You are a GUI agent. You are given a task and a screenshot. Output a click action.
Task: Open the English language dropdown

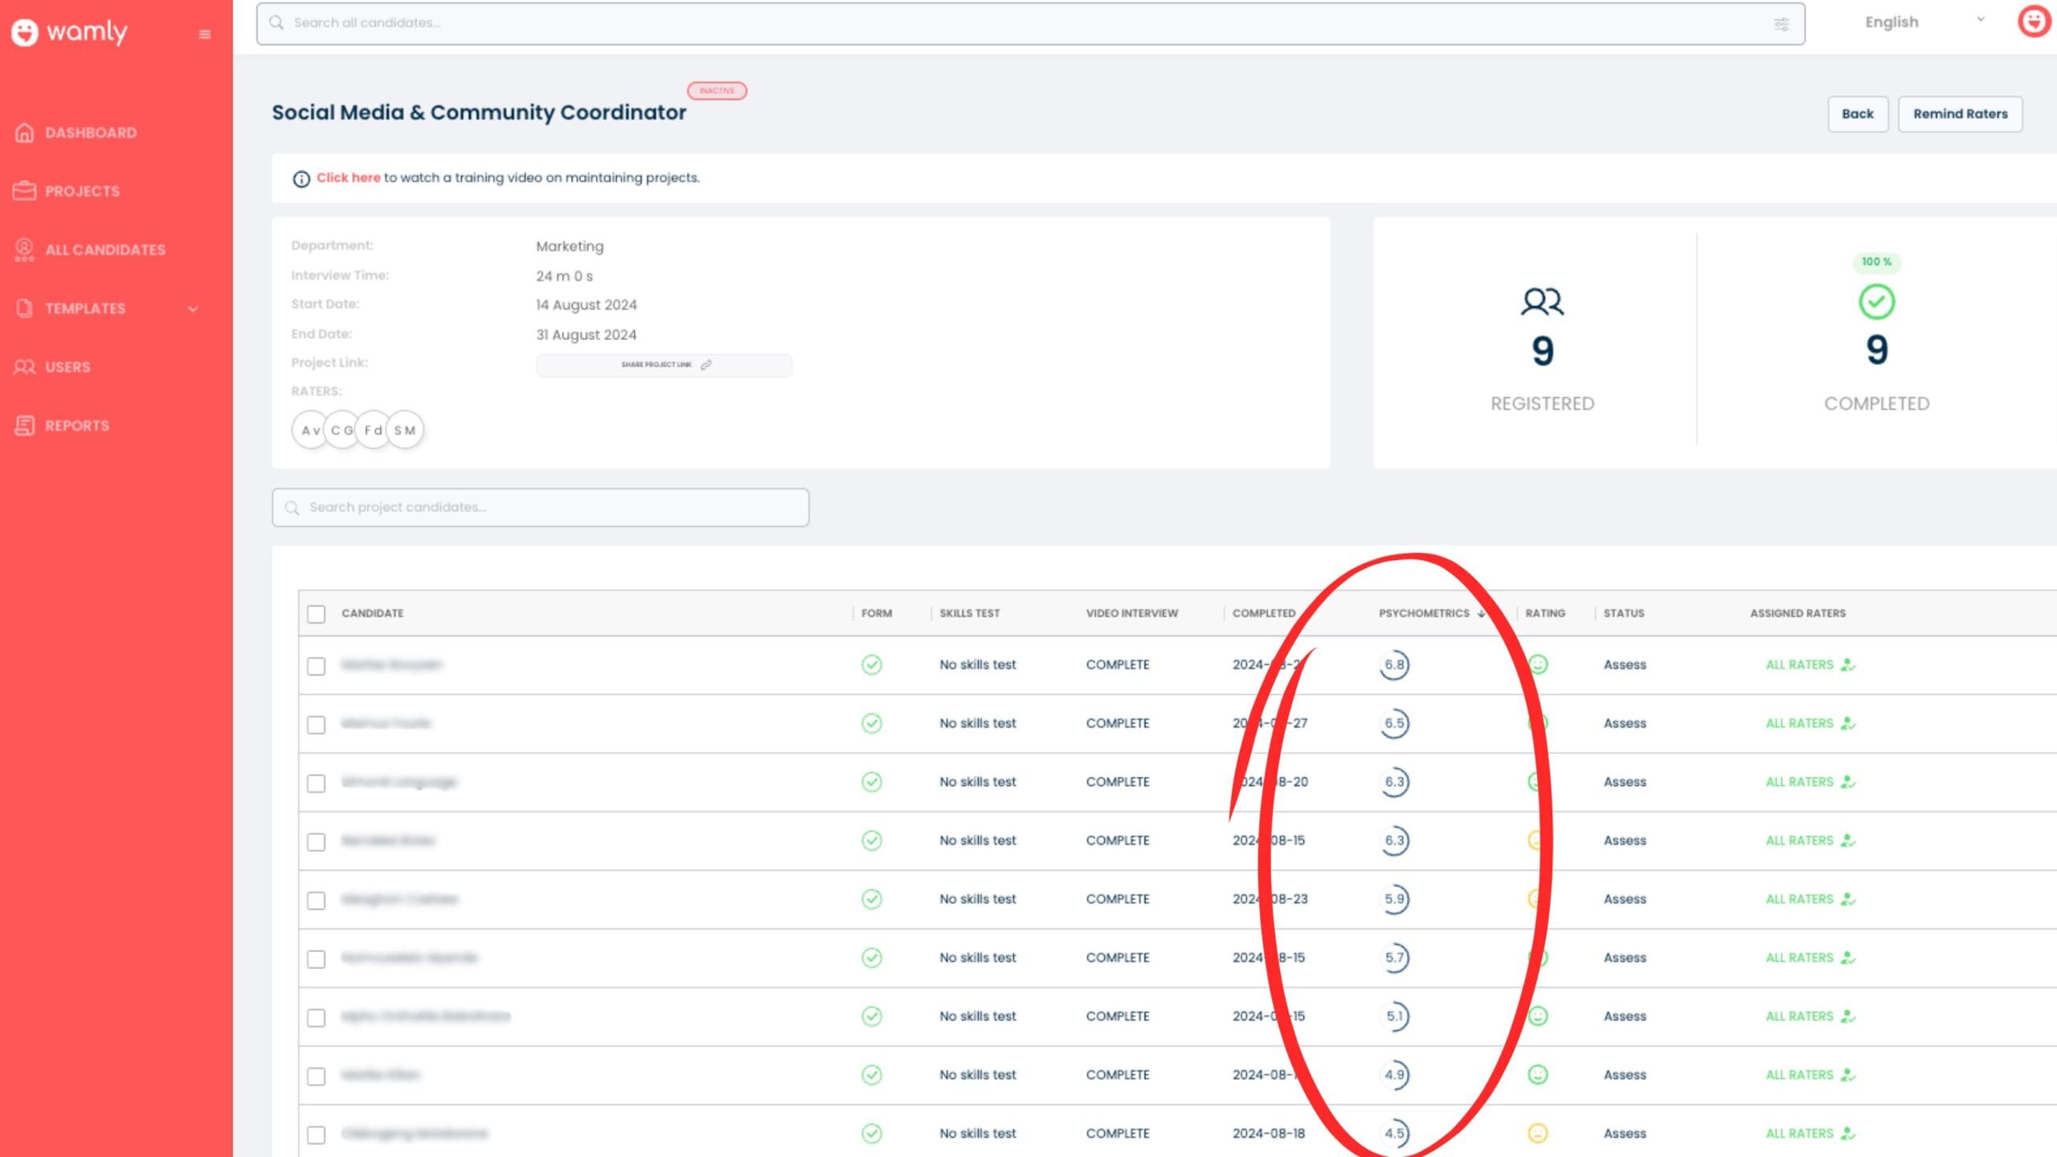(x=1924, y=22)
